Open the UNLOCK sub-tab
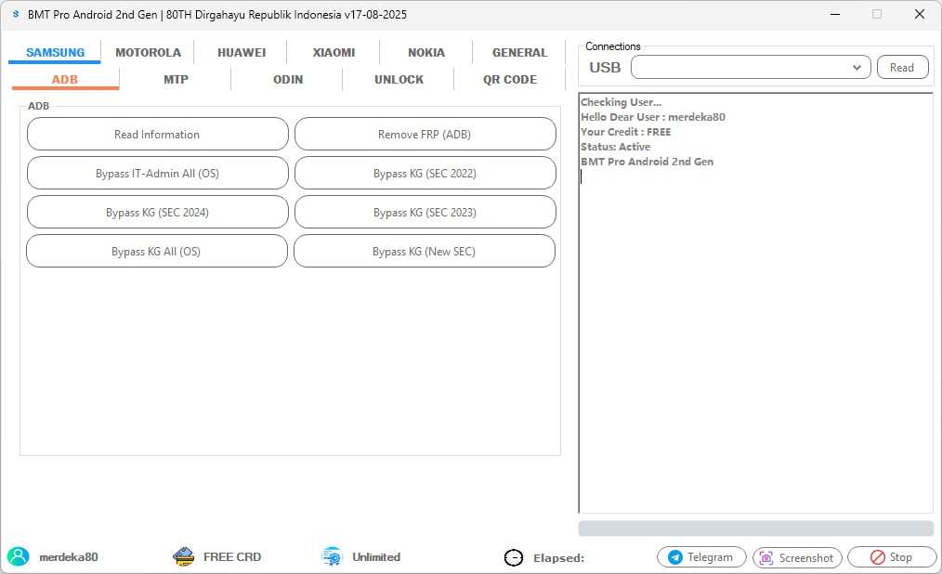 coord(399,79)
